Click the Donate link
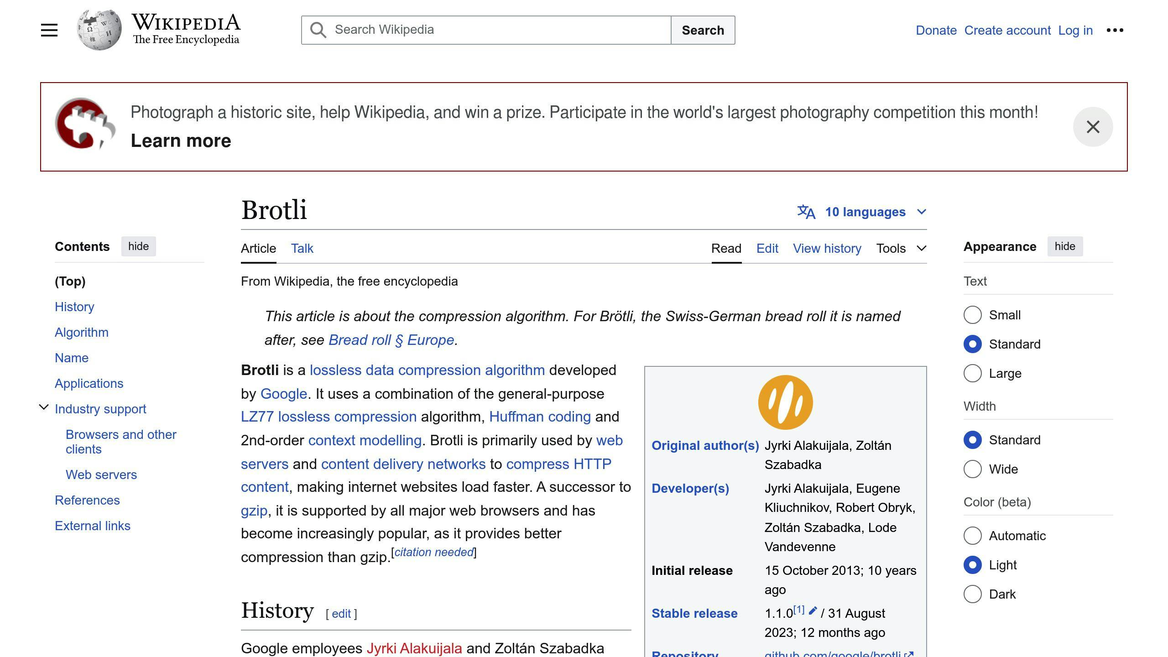1168x657 pixels. click(x=936, y=30)
